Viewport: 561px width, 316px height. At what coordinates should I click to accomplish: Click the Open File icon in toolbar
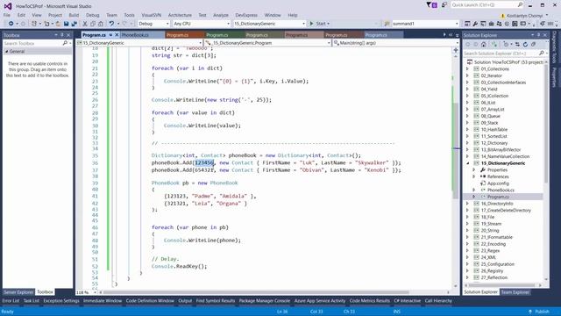coord(58,24)
